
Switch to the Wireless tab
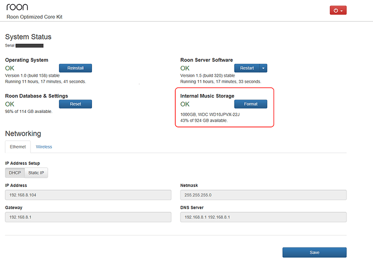[44, 147]
